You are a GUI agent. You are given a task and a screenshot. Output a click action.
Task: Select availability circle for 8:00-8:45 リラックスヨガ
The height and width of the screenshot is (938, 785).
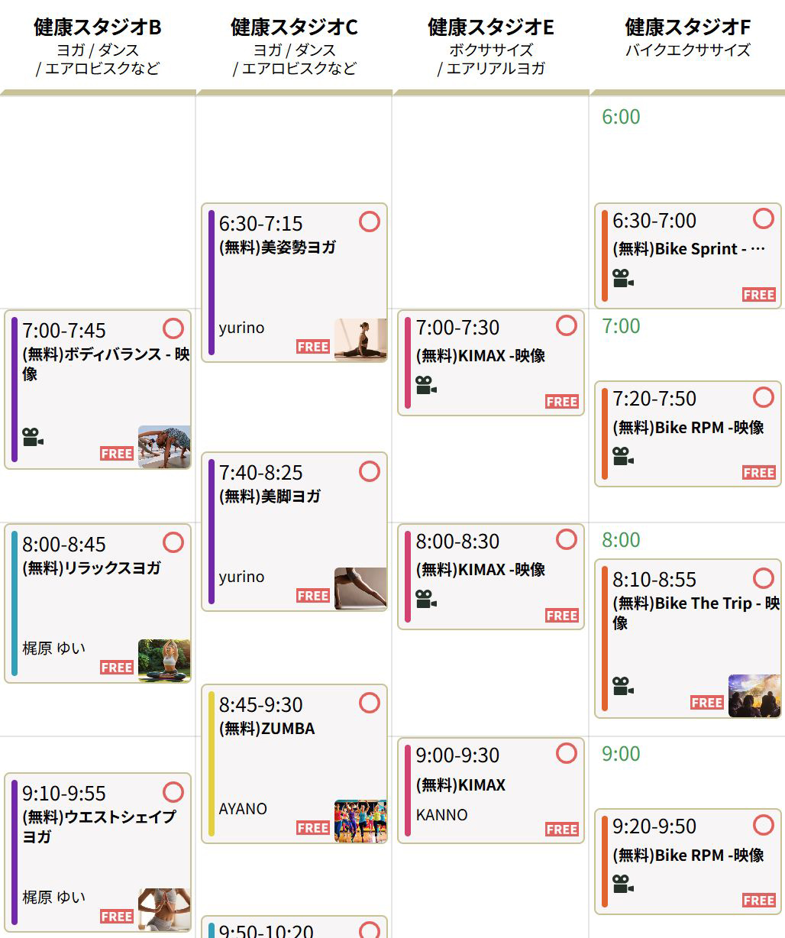tap(173, 542)
